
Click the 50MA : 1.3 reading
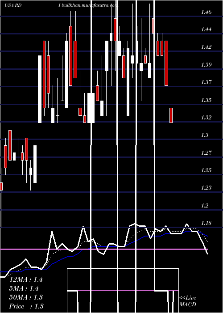(x=26, y=297)
